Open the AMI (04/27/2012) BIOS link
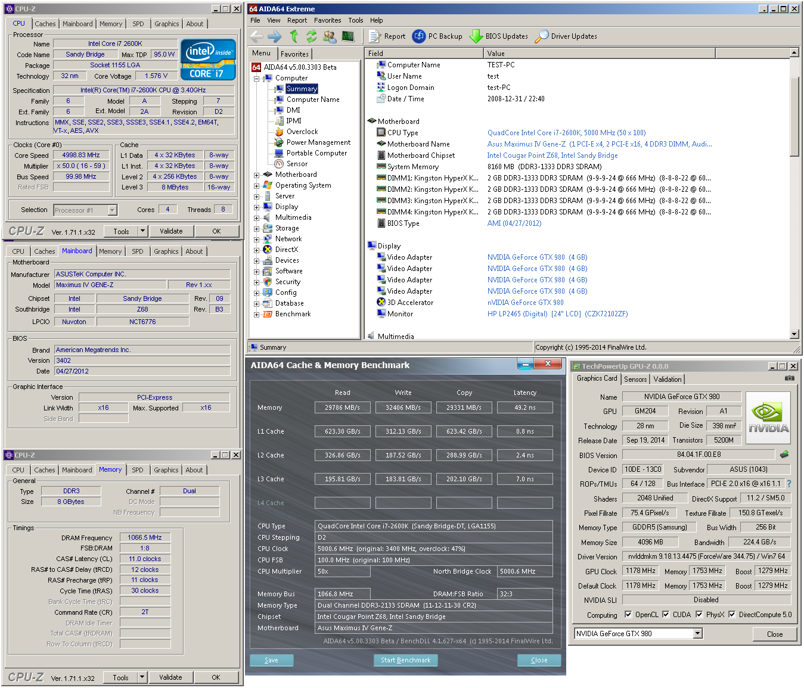Image resolution: width=804 pixels, height=688 pixels. (514, 223)
